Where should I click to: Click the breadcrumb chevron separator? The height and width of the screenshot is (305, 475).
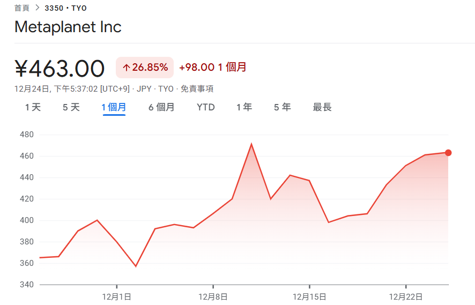pyautogui.click(x=38, y=8)
